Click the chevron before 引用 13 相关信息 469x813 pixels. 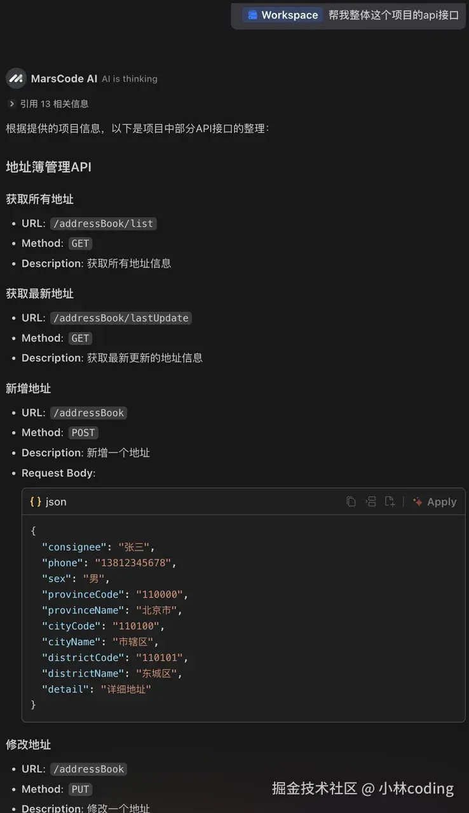pos(12,103)
